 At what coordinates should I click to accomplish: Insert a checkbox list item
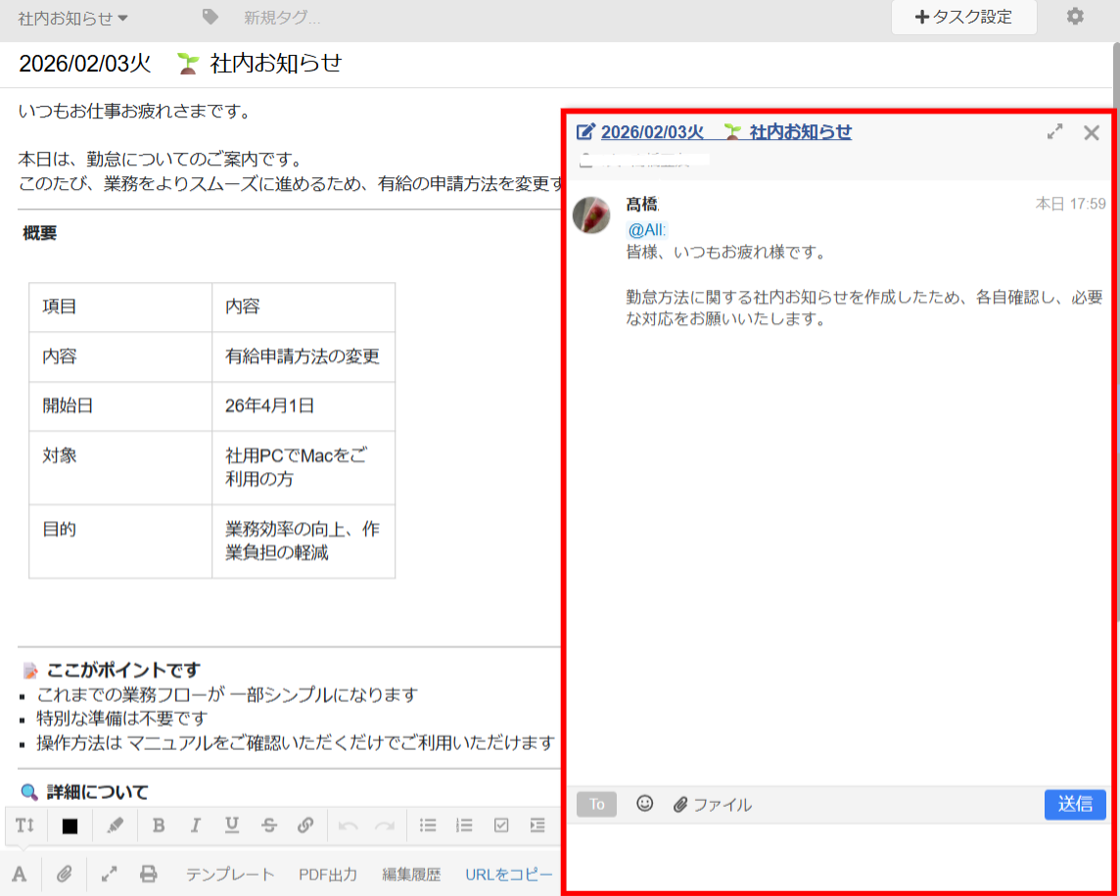(500, 825)
